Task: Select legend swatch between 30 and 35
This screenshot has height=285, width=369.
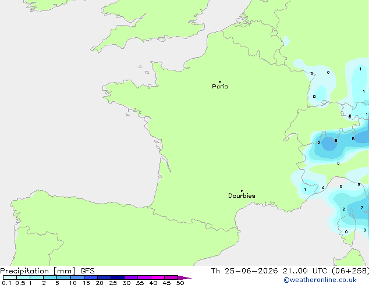Action: click(x=131, y=277)
